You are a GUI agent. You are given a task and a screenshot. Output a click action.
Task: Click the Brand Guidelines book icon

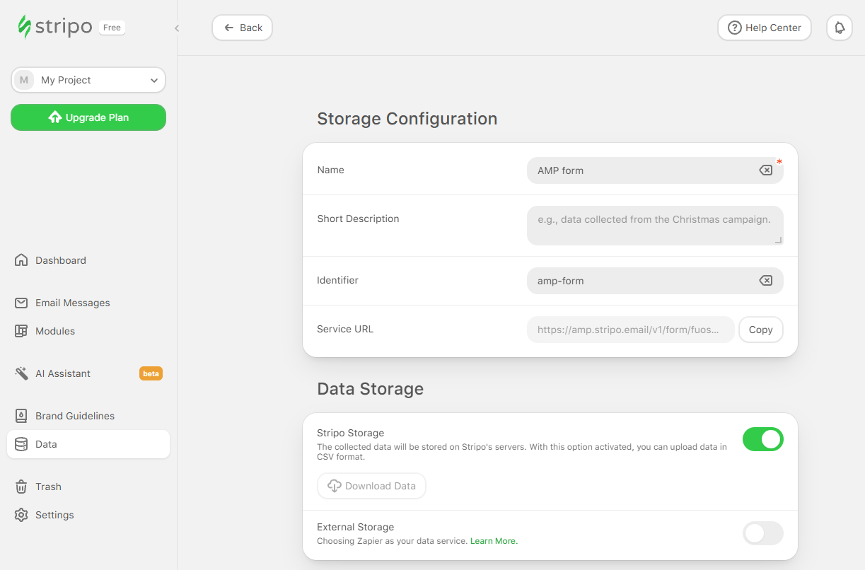(x=21, y=416)
